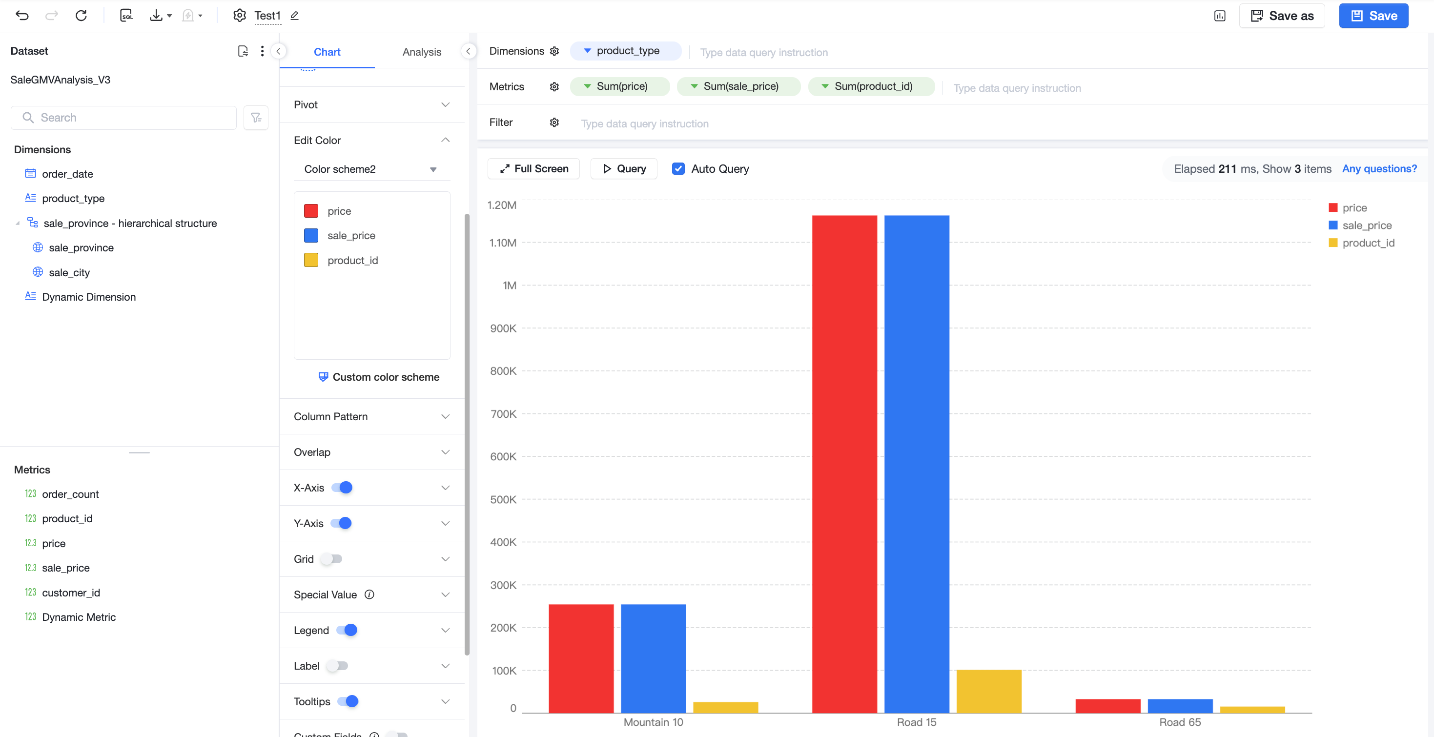Click the refresh icon in toolbar
Image resolution: width=1434 pixels, height=737 pixels.
pyautogui.click(x=82, y=16)
